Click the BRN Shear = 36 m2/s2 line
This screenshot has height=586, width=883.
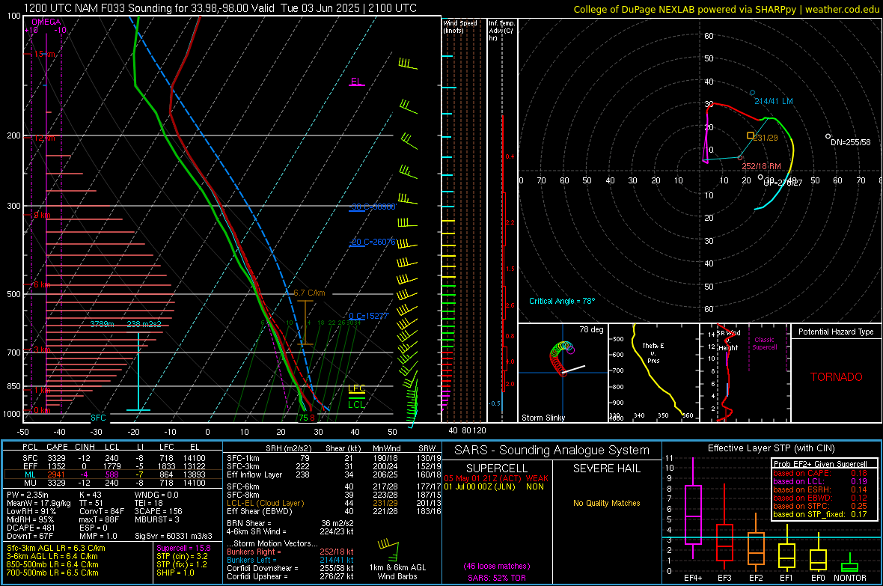(x=290, y=523)
